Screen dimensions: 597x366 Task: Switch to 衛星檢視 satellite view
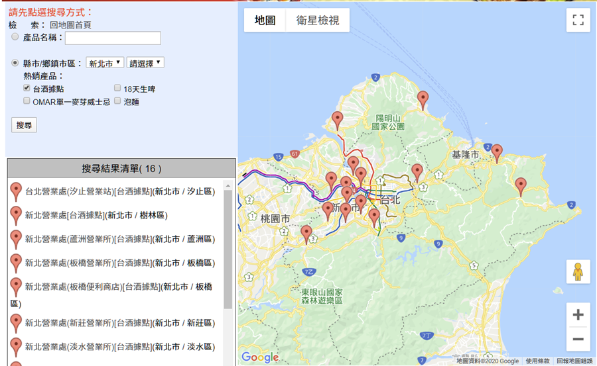point(318,20)
